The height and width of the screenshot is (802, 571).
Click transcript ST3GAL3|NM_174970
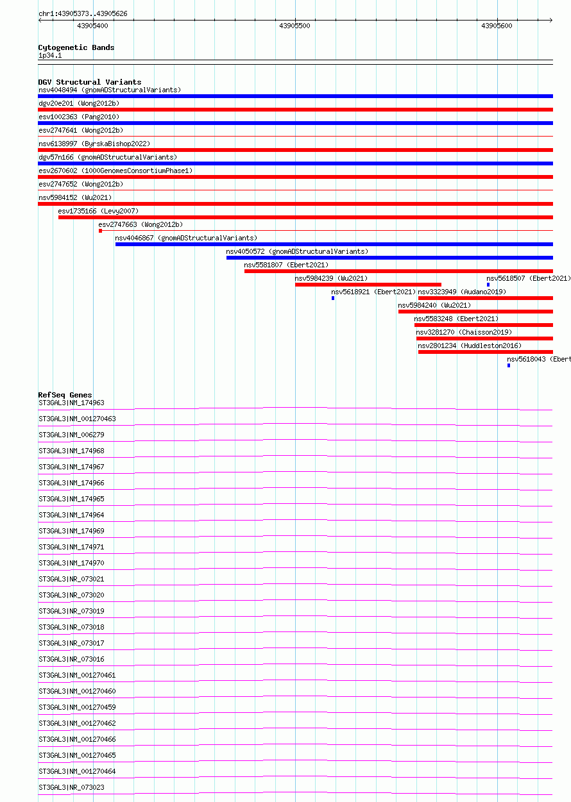(71, 563)
